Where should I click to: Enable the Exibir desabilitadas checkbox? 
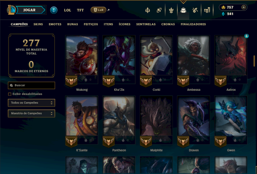[10, 94]
